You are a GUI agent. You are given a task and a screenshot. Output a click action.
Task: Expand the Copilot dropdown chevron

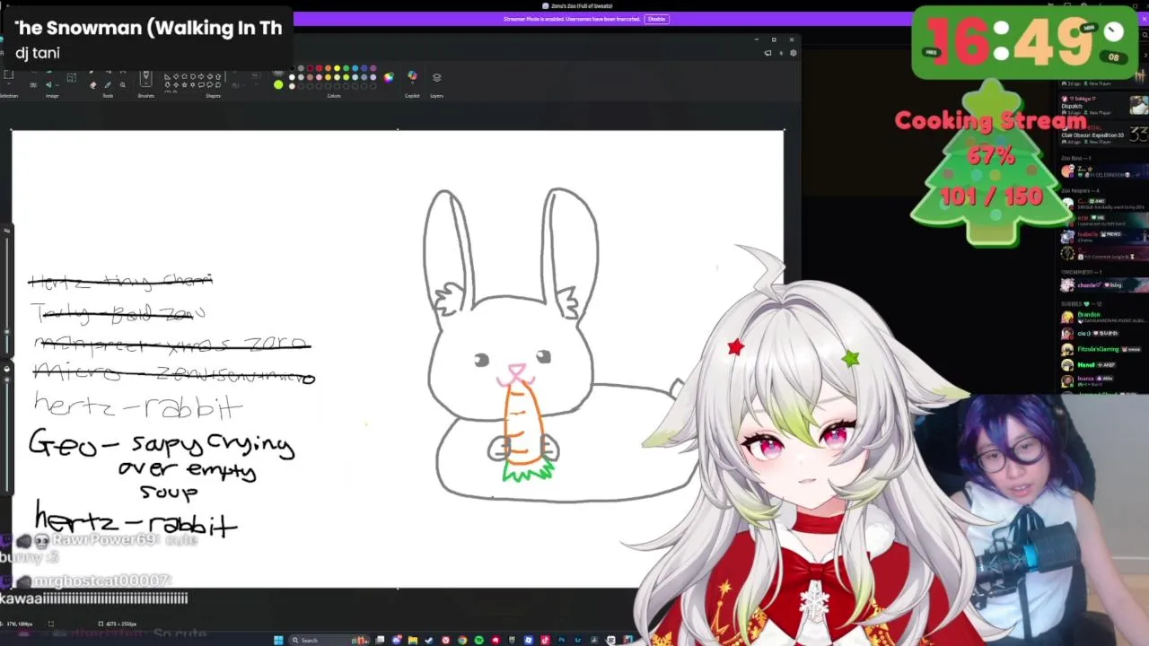click(412, 83)
